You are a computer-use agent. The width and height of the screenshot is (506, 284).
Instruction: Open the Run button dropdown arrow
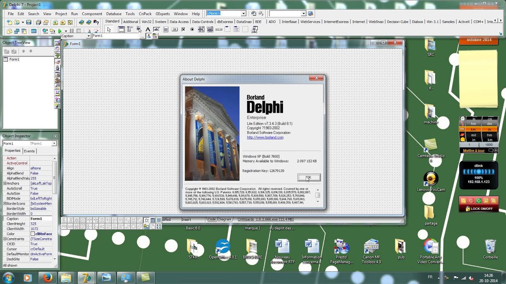66,31
